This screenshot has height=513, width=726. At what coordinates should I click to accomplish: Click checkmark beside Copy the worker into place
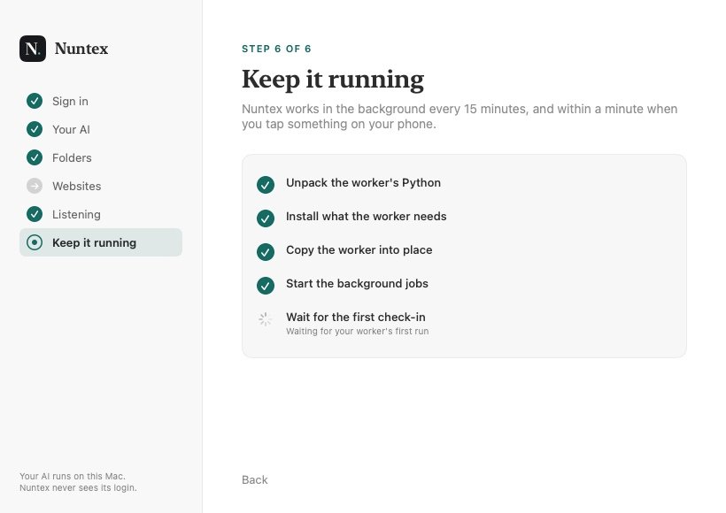[x=266, y=252]
